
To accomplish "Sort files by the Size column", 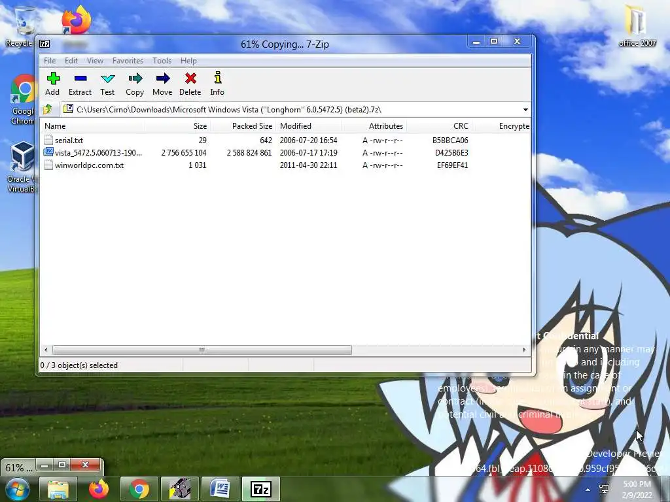I will tap(178, 126).
